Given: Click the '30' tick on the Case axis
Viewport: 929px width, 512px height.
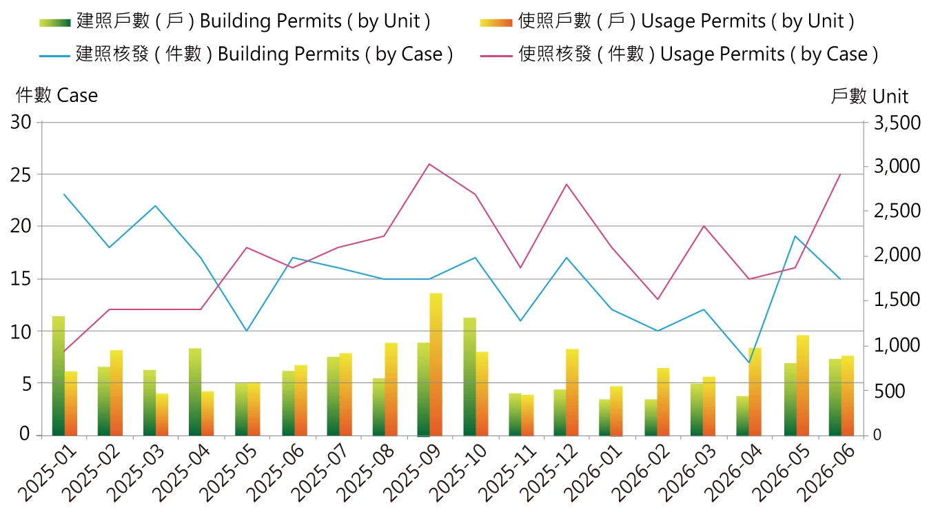Looking at the screenshot, I should pyautogui.click(x=21, y=123).
